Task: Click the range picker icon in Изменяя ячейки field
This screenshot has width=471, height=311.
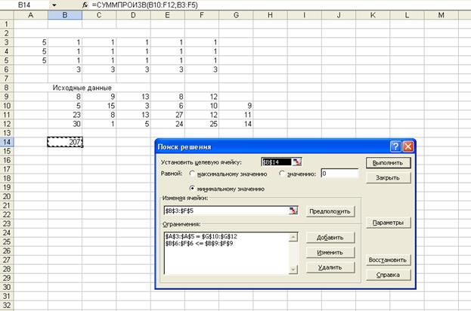Action: click(293, 211)
